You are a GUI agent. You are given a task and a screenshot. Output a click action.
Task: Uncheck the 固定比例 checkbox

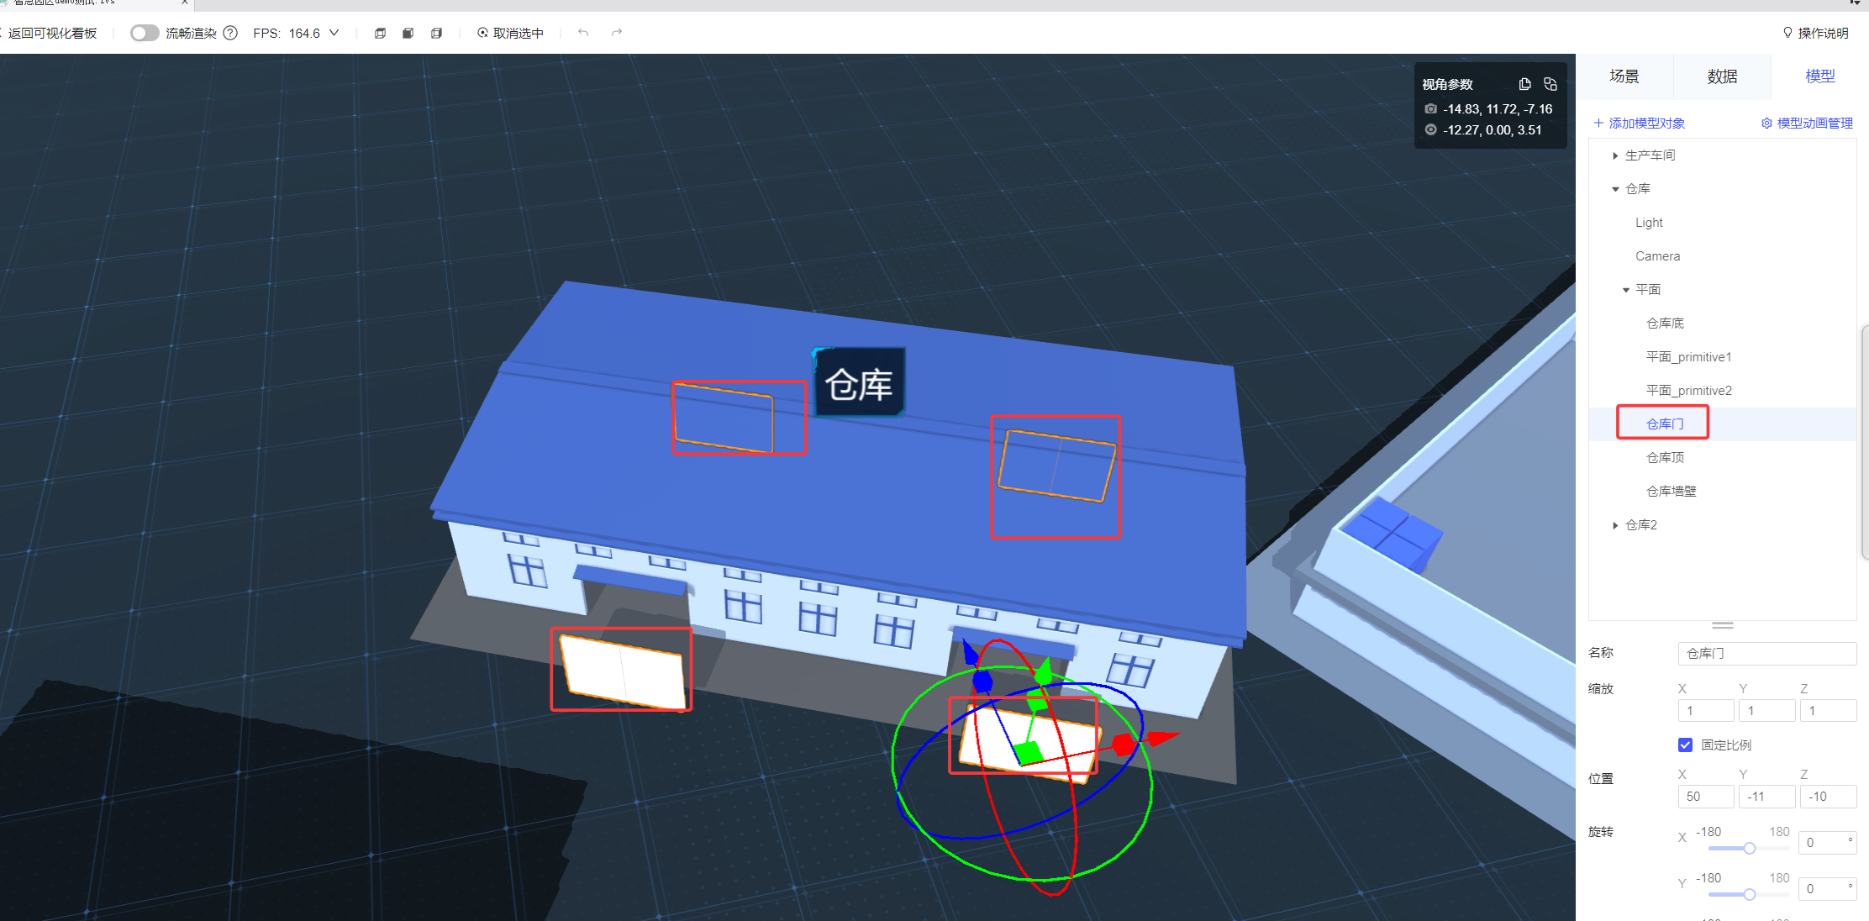pyautogui.click(x=1685, y=745)
